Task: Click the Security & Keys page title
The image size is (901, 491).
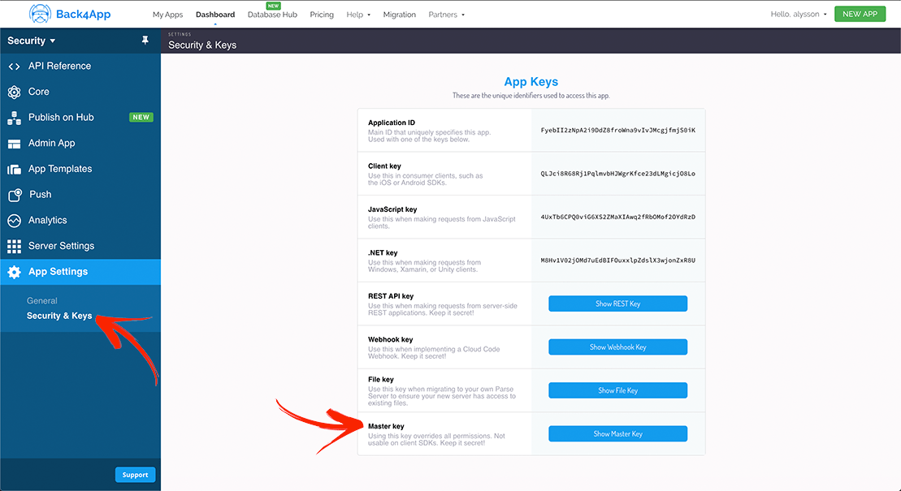Action: click(202, 45)
